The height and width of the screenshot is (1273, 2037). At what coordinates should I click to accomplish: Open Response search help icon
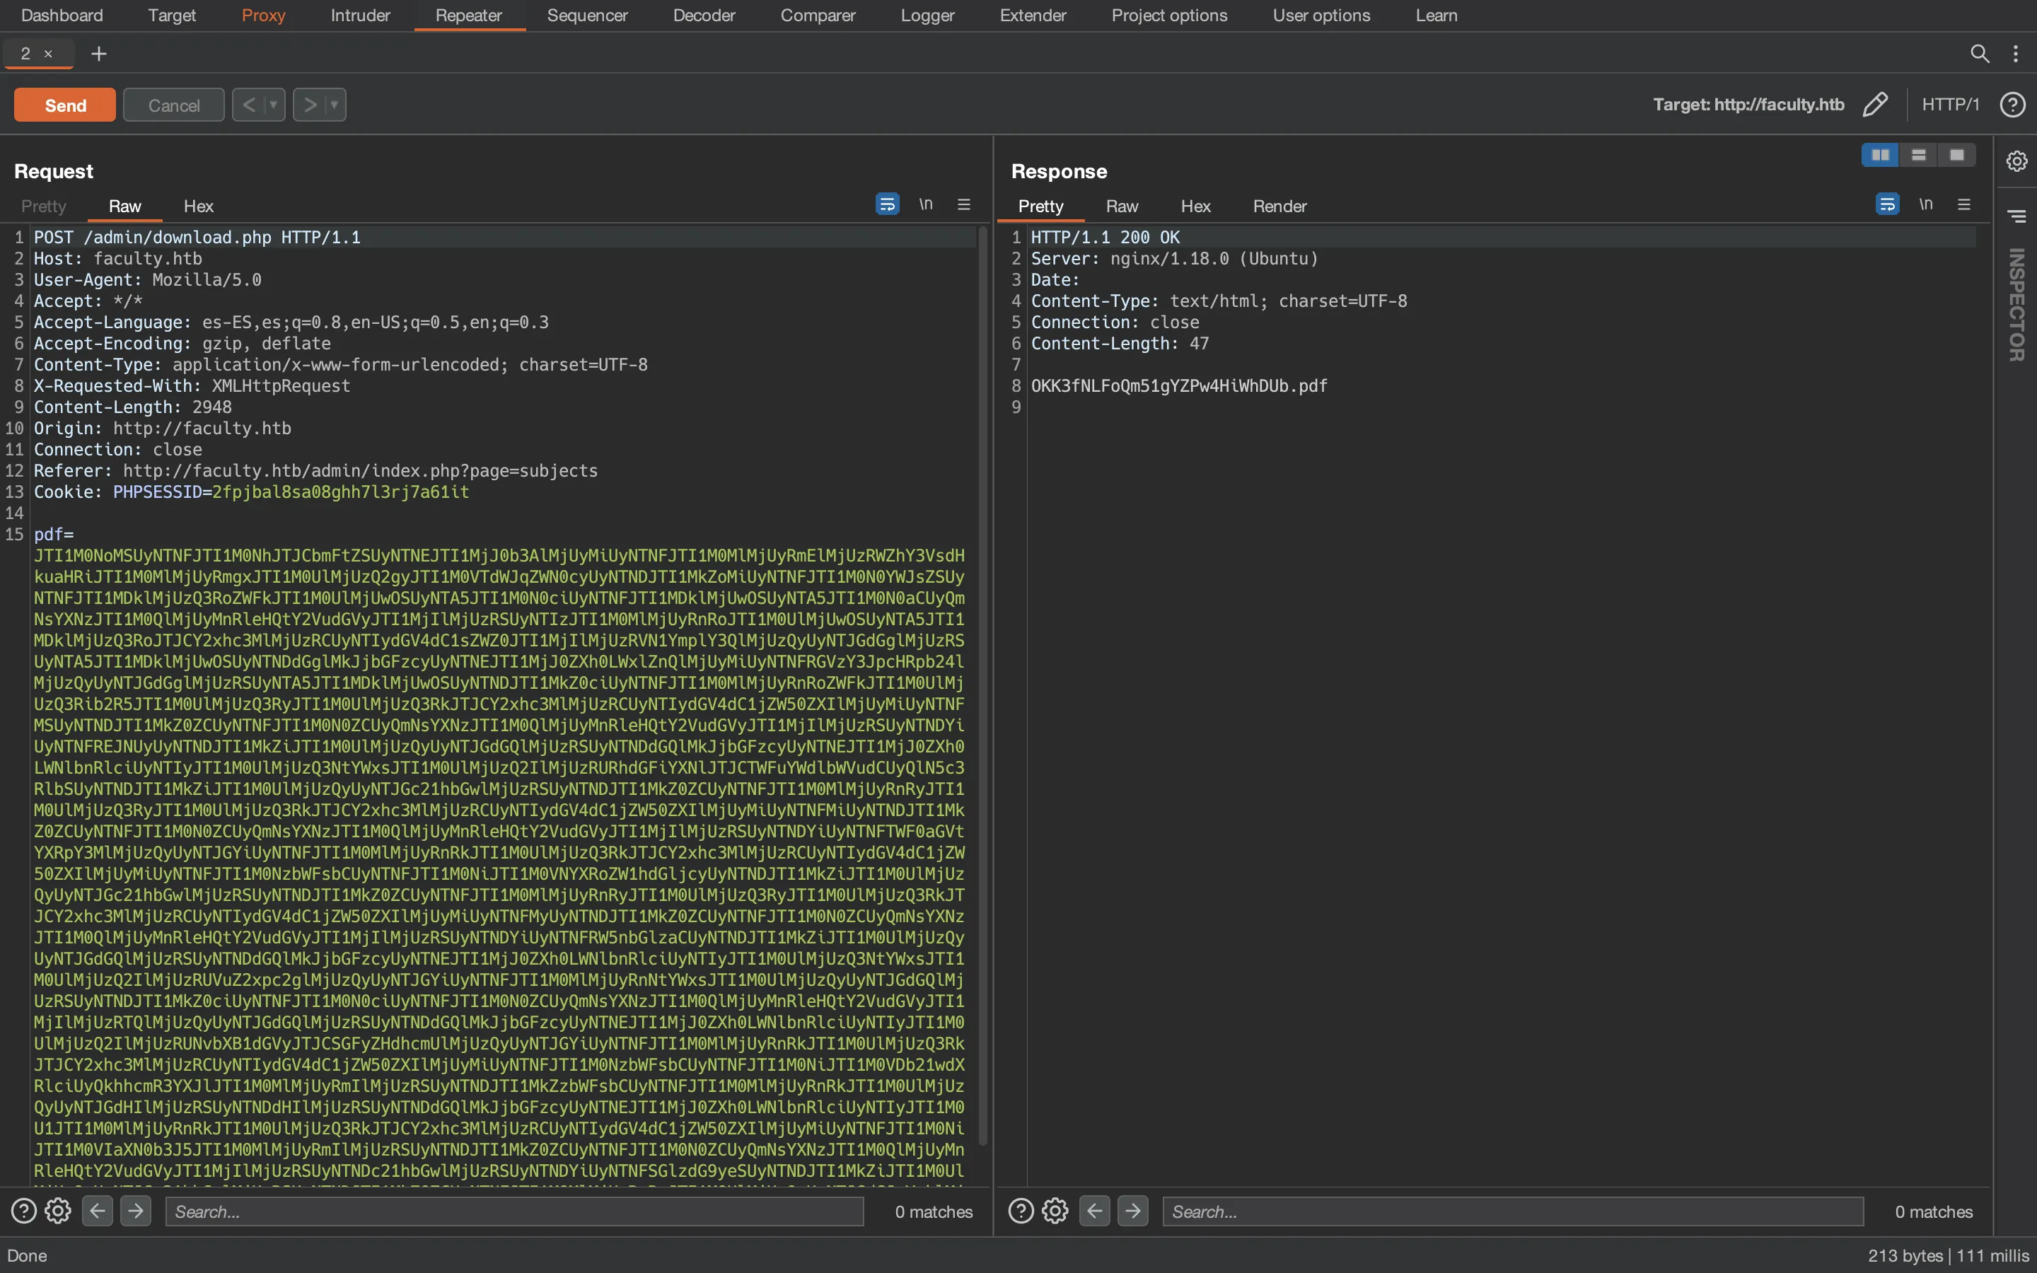pyautogui.click(x=1021, y=1211)
